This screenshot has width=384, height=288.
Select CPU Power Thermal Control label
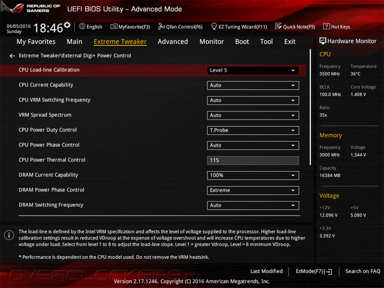coord(52,160)
